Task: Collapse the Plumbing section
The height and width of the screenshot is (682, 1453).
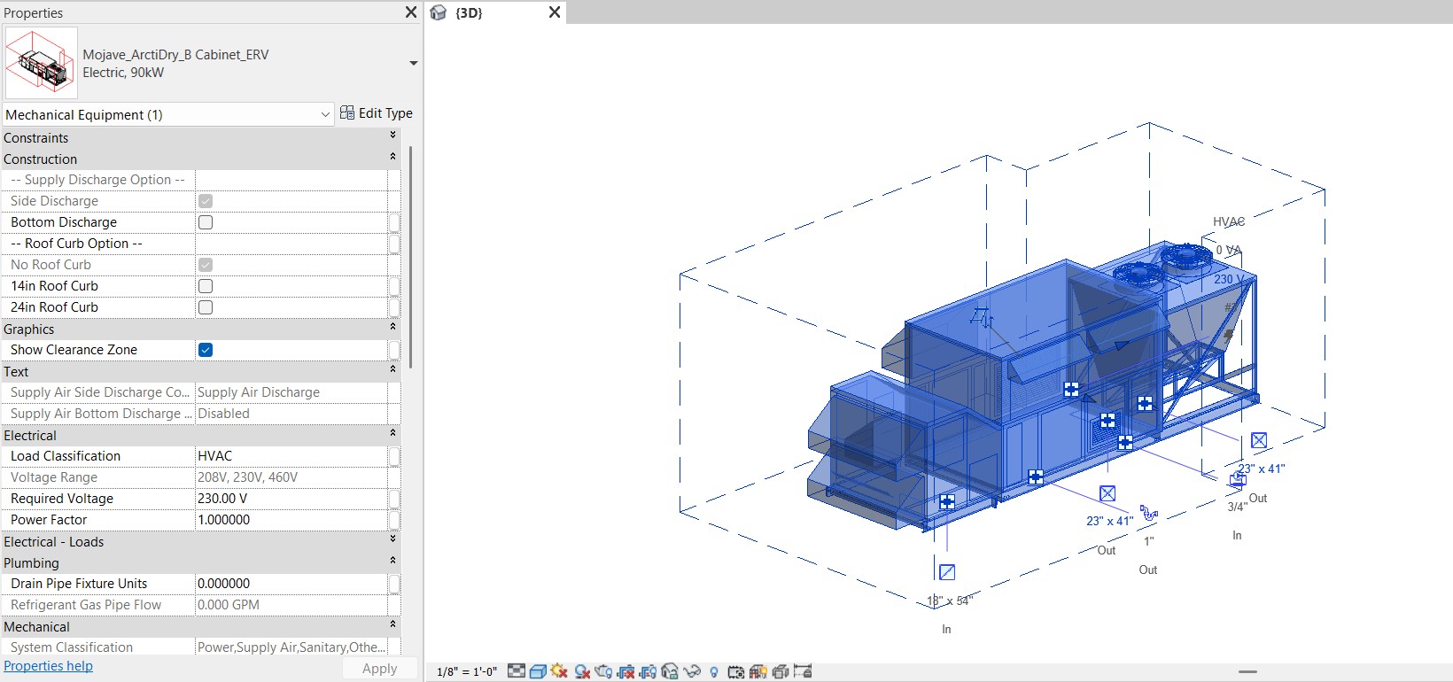Action: (392, 560)
